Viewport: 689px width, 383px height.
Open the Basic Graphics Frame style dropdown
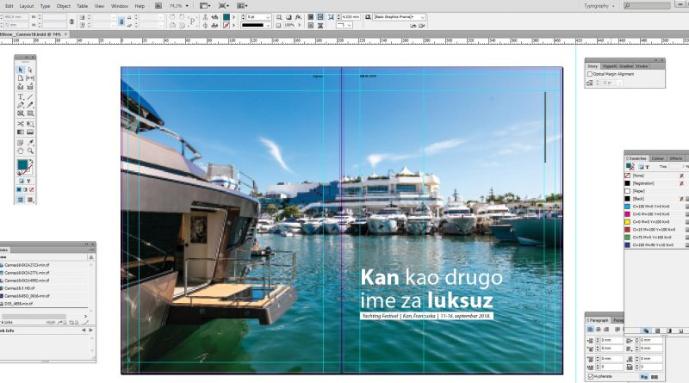coord(422,17)
